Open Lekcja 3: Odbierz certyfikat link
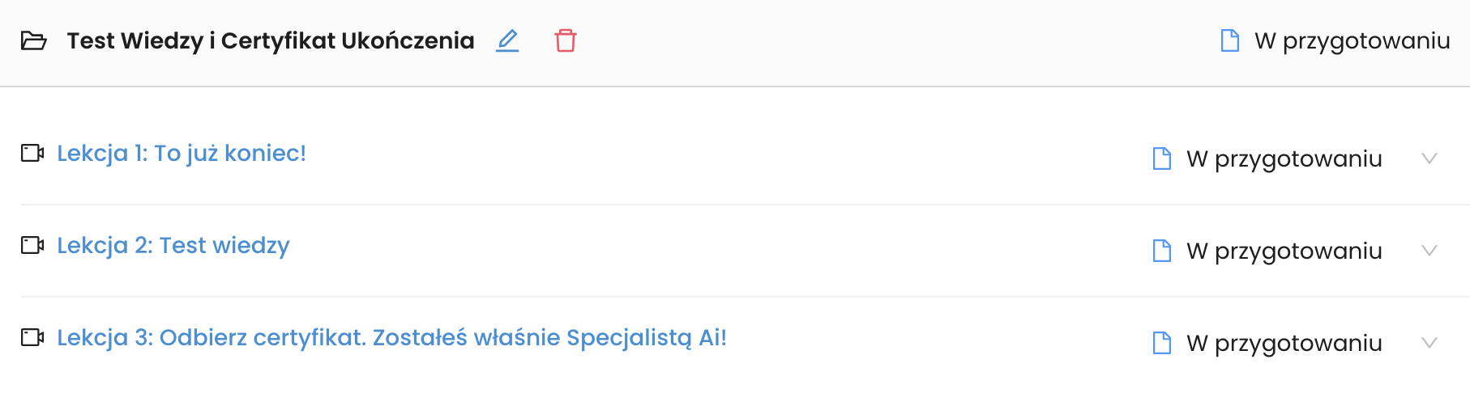The height and width of the screenshot is (393, 1470). pos(391,337)
